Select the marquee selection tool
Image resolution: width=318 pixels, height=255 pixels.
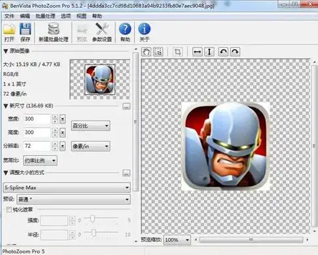[158, 52]
